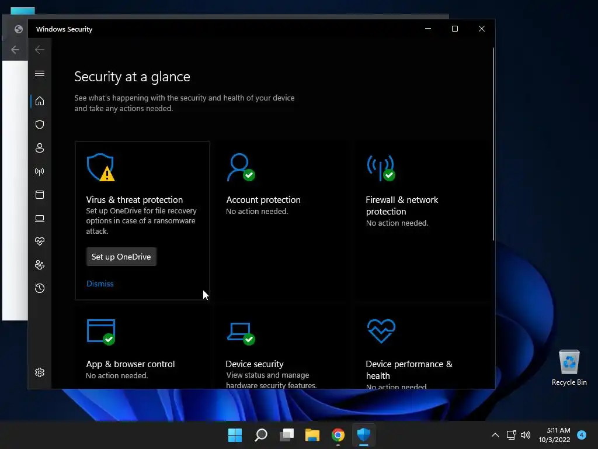Open Firewall & network protection sidebar icon
The width and height of the screenshot is (598, 449).
40,171
